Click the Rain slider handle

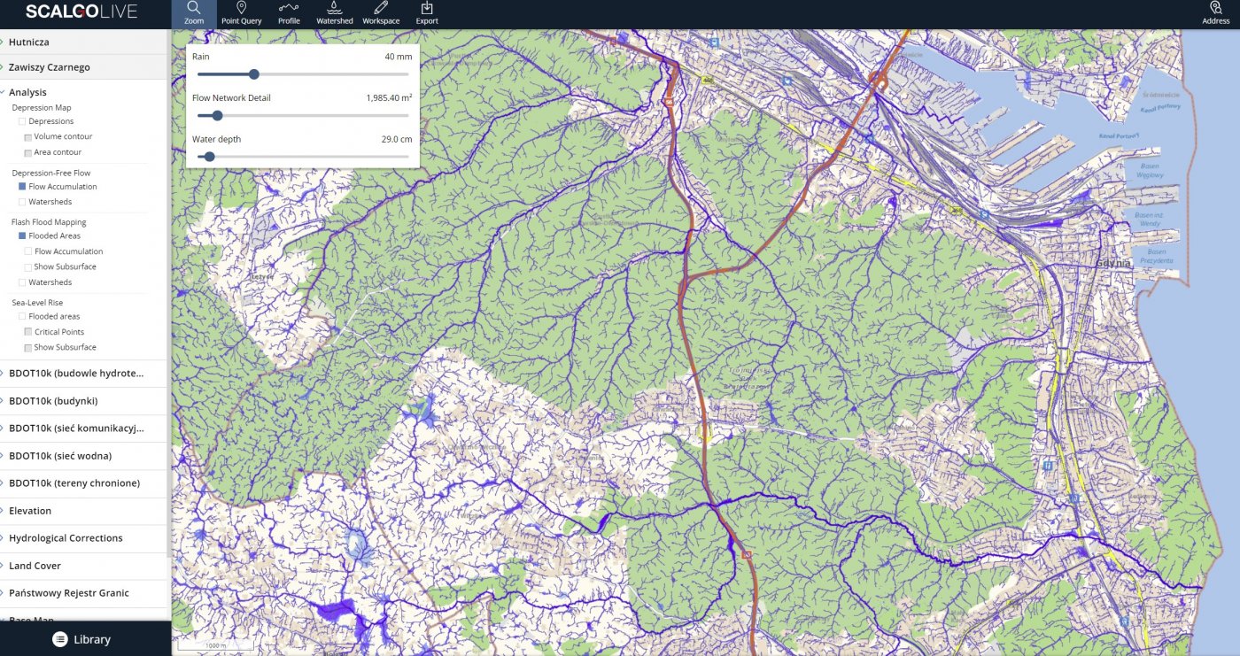(x=254, y=74)
